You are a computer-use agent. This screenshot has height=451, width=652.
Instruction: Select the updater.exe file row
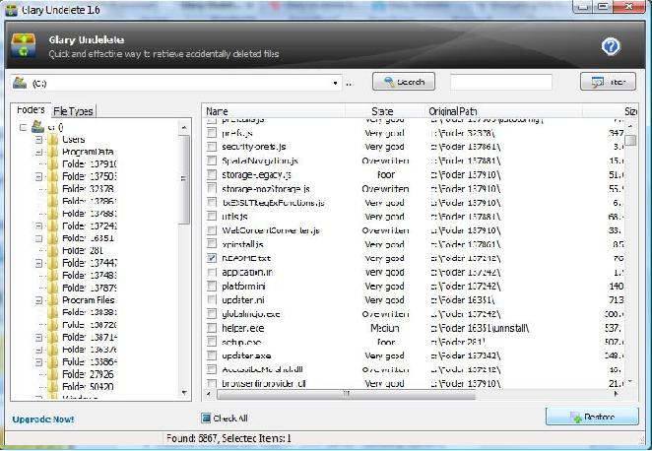point(415,355)
